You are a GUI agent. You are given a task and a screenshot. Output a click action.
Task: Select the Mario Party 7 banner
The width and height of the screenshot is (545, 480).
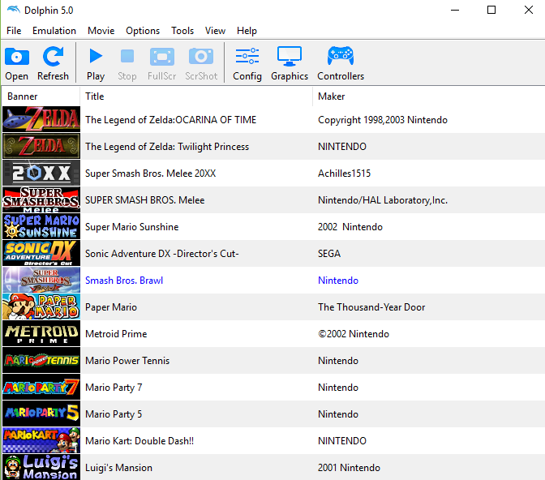(x=41, y=387)
